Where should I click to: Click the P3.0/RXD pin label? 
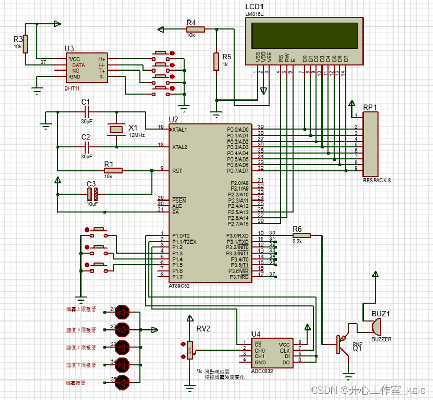tap(237, 236)
